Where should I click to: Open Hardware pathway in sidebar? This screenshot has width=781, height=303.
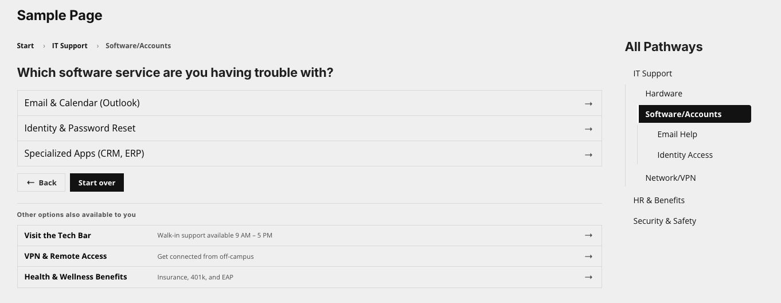[x=663, y=94]
